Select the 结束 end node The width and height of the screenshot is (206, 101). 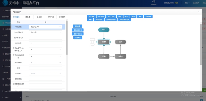pyautogui.click(x=120, y=42)
